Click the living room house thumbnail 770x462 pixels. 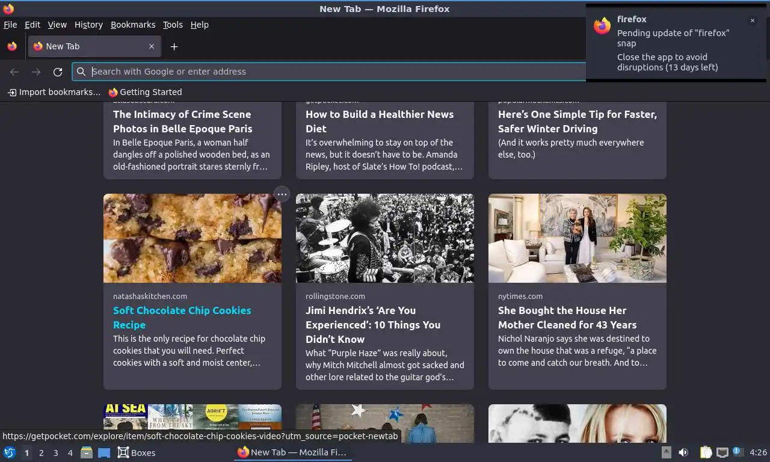577,238
